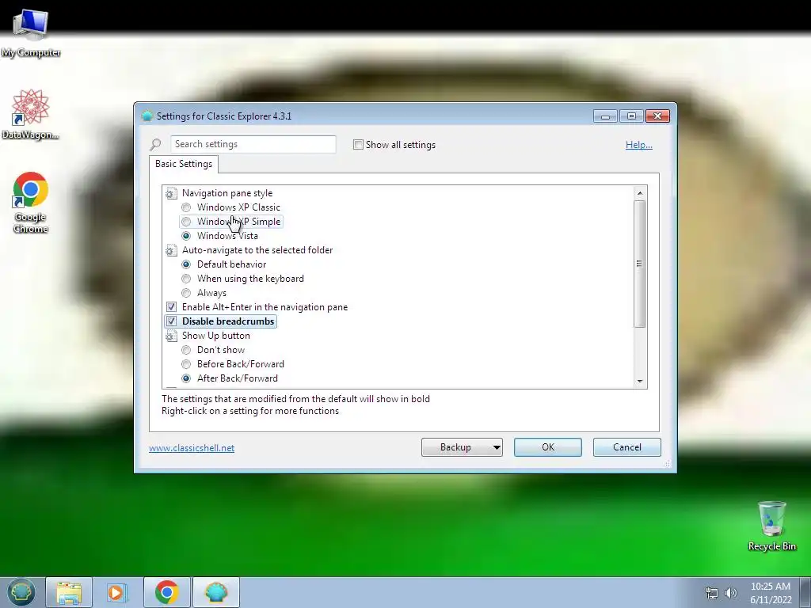Maximize the Classic Explorer settings window
Image resolution: width=811 pixels, height=608 pixels.
pos(631,116)
